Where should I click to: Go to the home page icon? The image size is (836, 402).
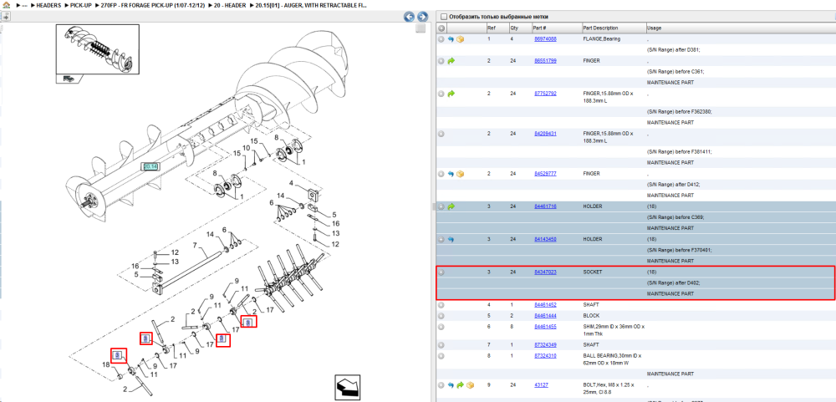(x=5, y=5)
